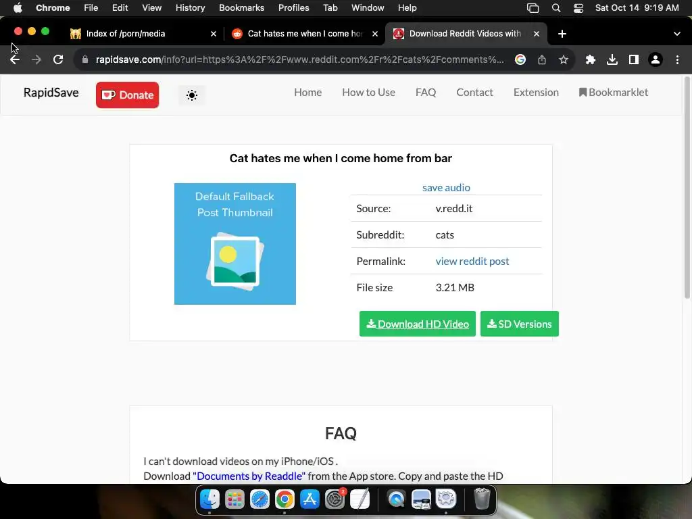Image resolution: width=692 pixels, height=519 pixels.
Task: Close the Cat hates me tab
Action: (375, 34)
